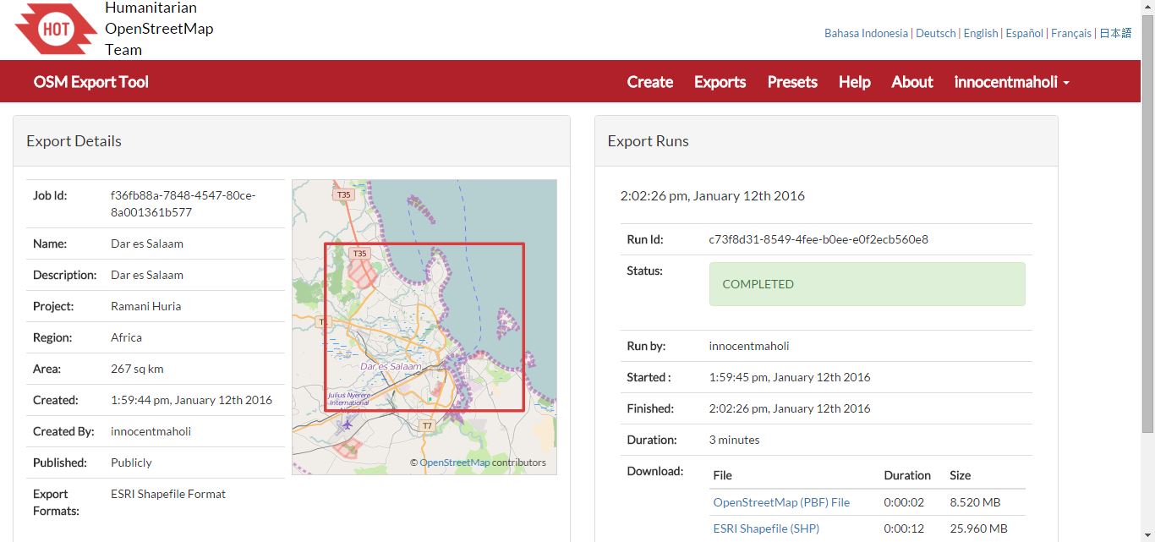Select the Run Id value c73f8d31-8549-4fee-b0ee-e0f2ecb560e8
The width and height of the screenshot is (1155, 542).
click(818, 239)
